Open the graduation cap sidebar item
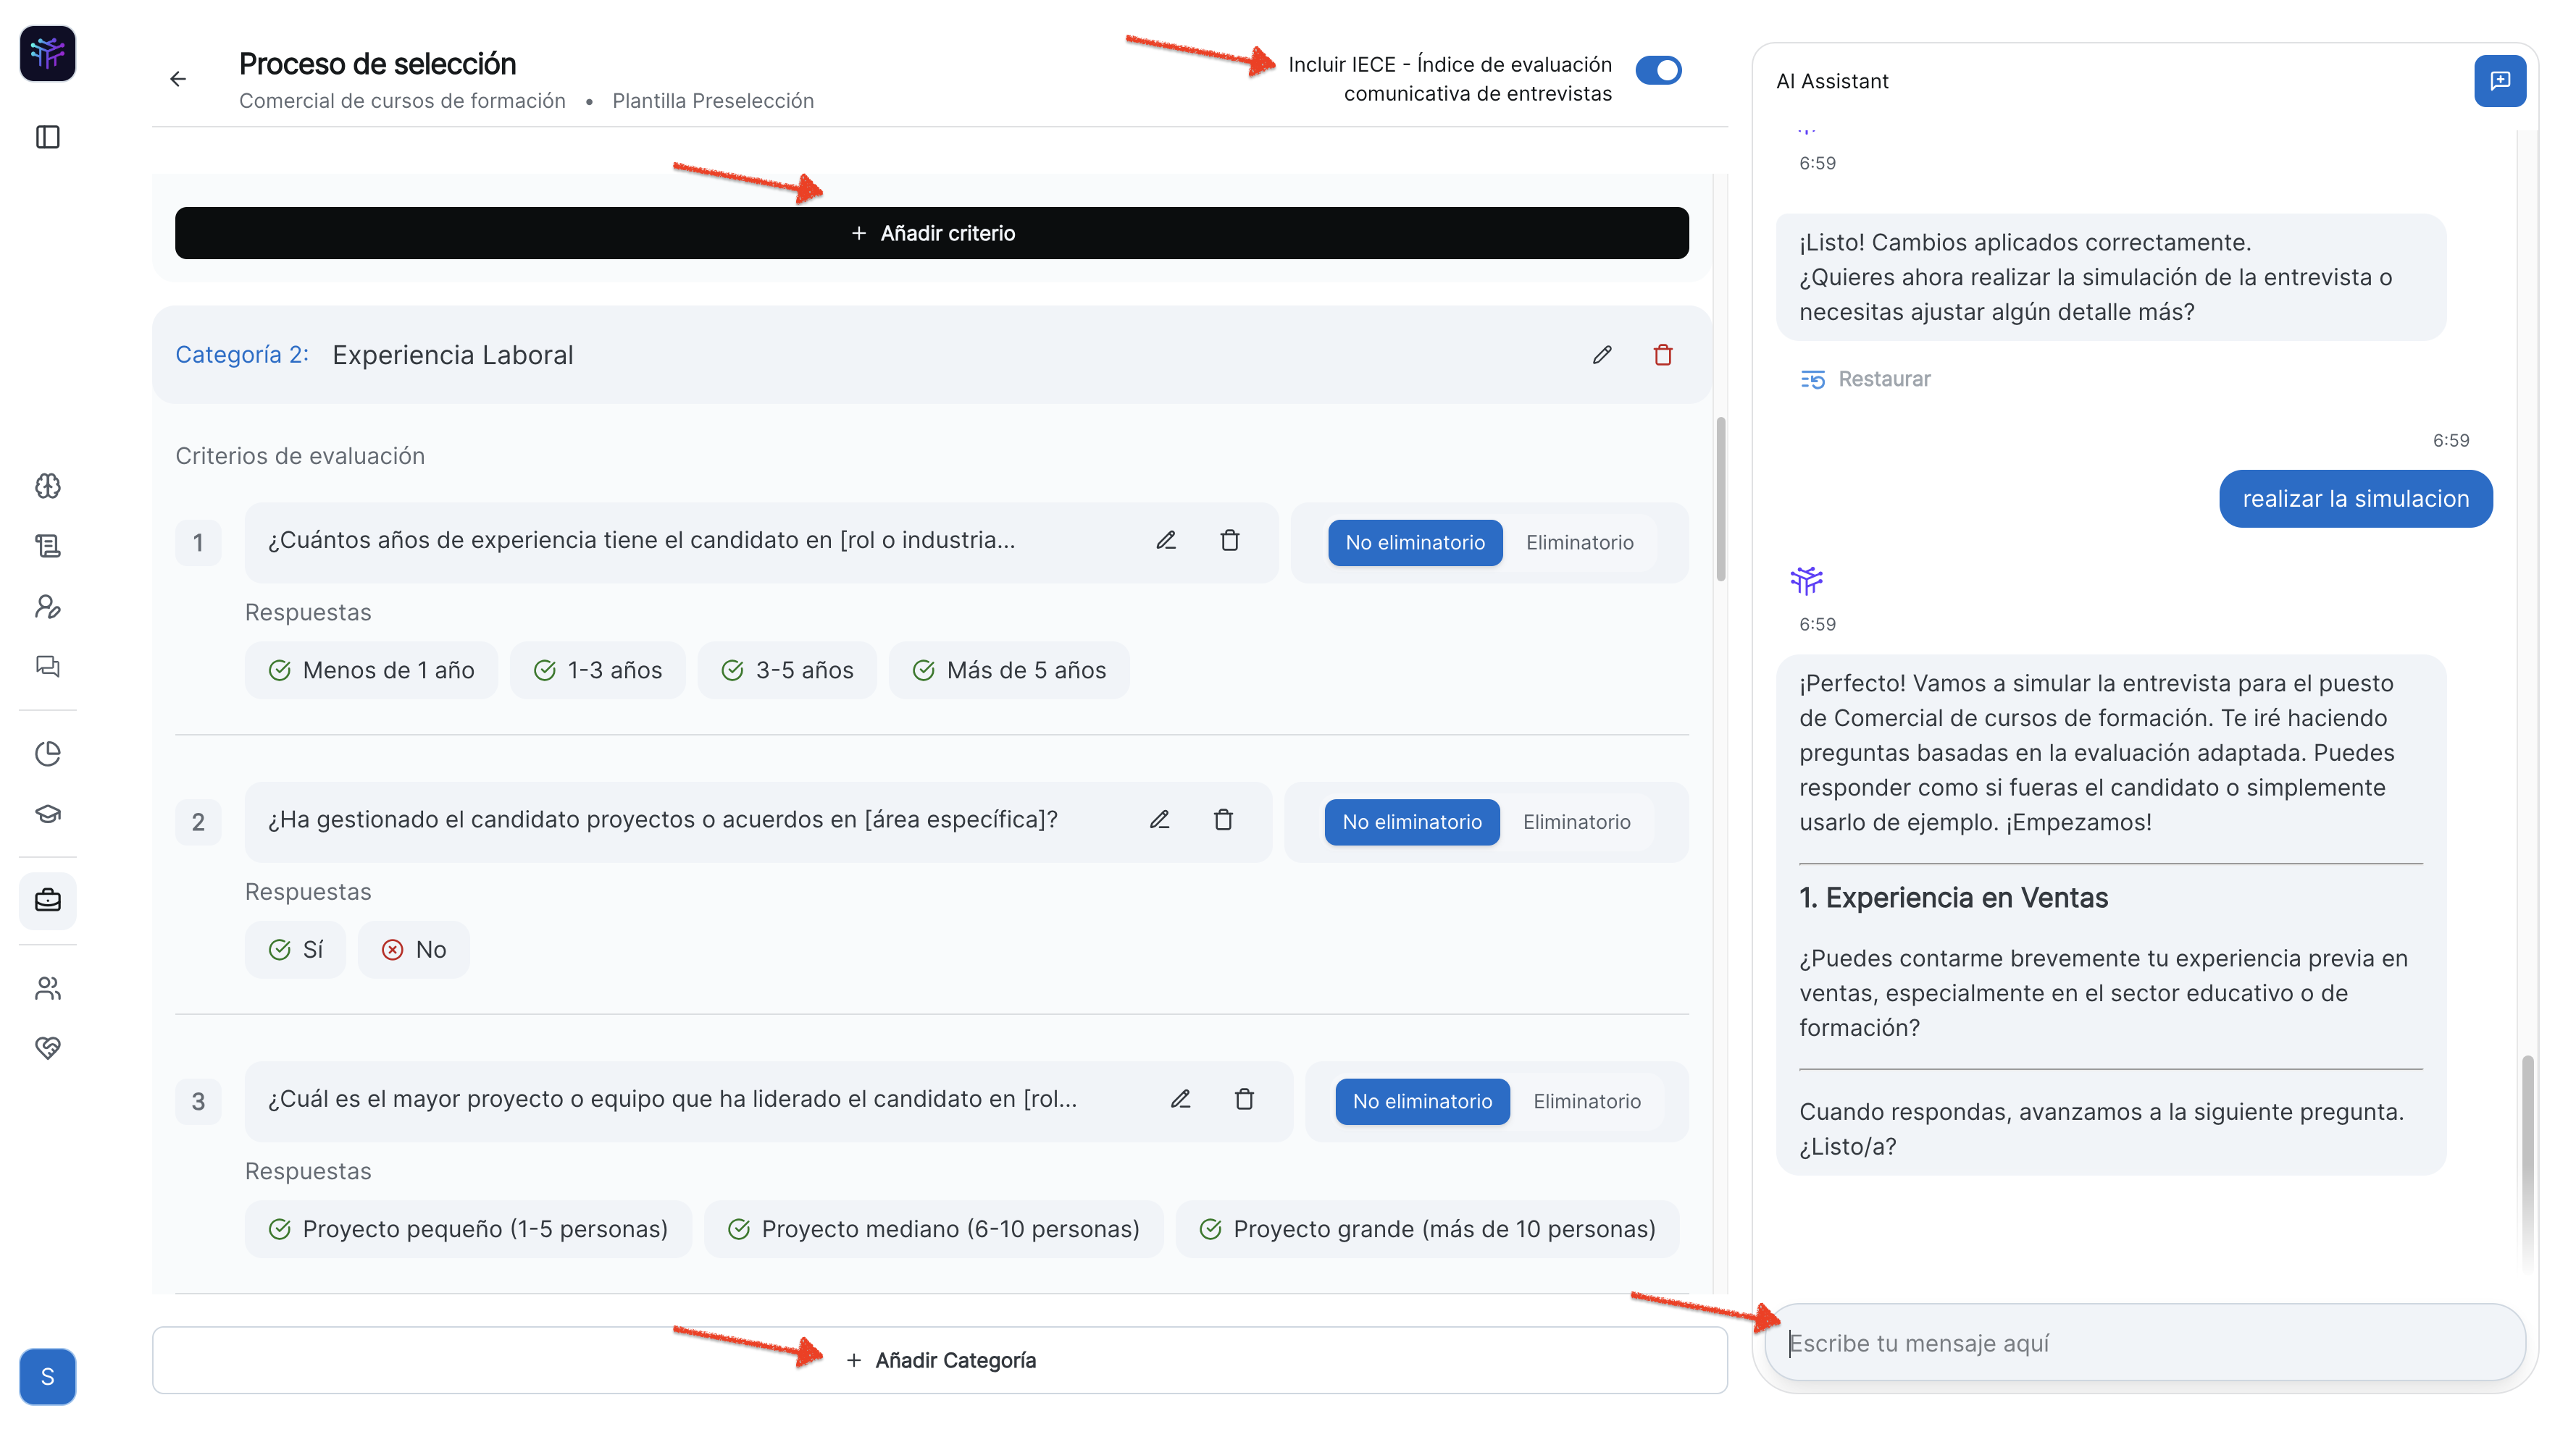The width and height of the screenshot is (2576, 1429). [x=47, y=814]
